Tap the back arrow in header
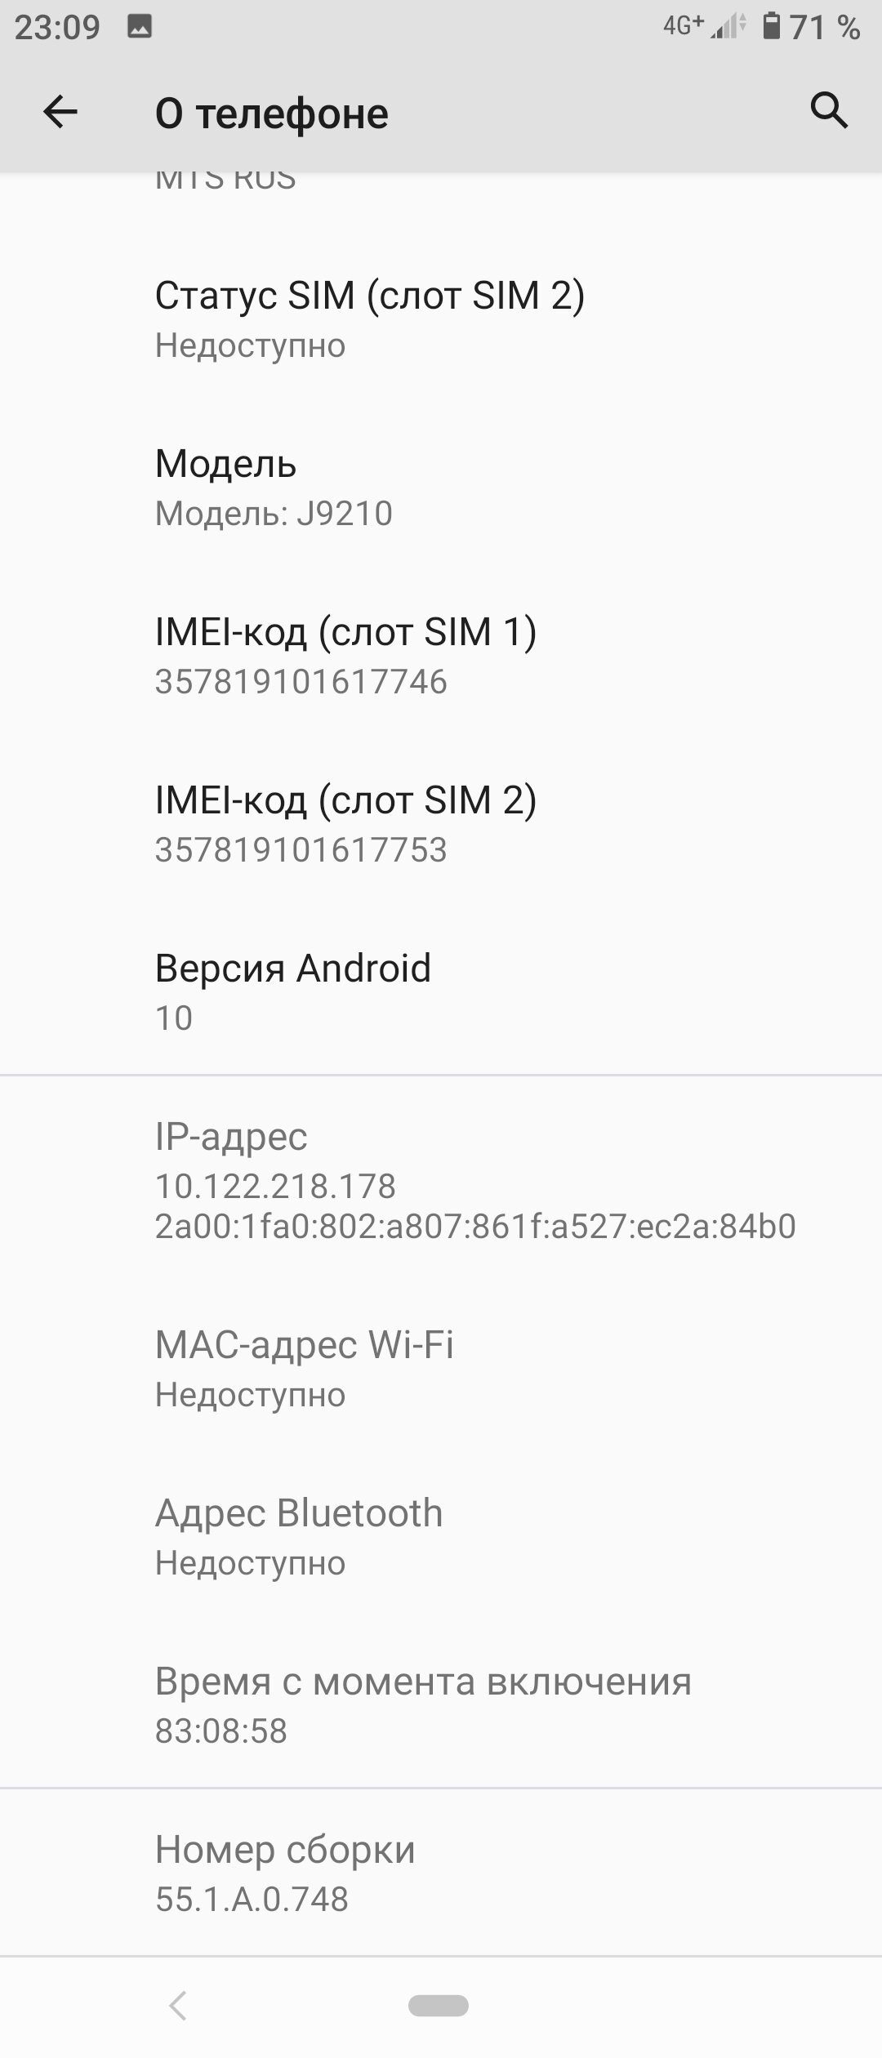The image size is (882, 2058). point(60,112)
